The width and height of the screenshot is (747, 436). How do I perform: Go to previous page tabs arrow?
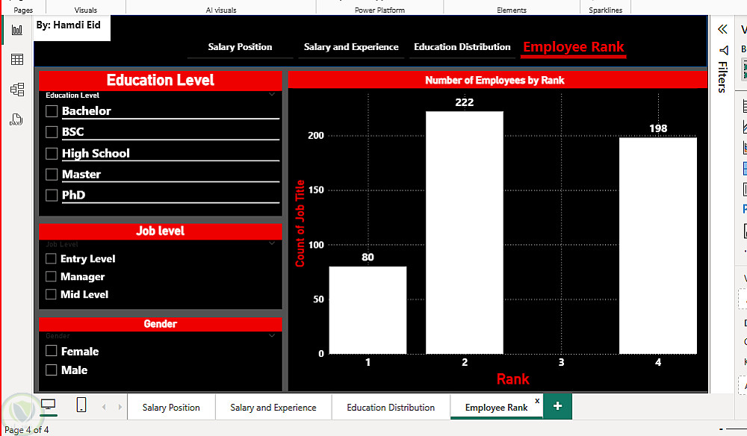click(104, 407)
